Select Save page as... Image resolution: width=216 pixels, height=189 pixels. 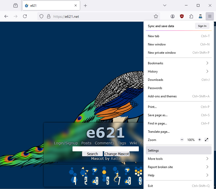178,115
